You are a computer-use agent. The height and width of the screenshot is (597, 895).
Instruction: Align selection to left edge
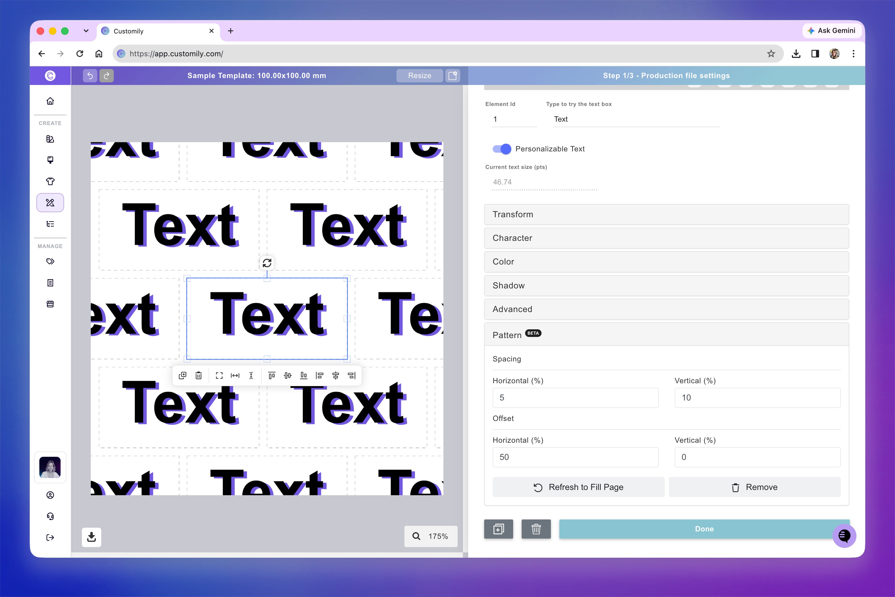[320, 376]
